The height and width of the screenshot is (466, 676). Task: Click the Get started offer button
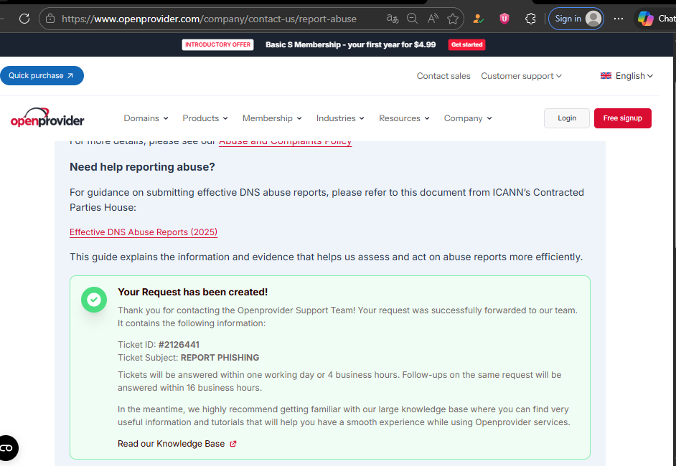coord(466,44)
